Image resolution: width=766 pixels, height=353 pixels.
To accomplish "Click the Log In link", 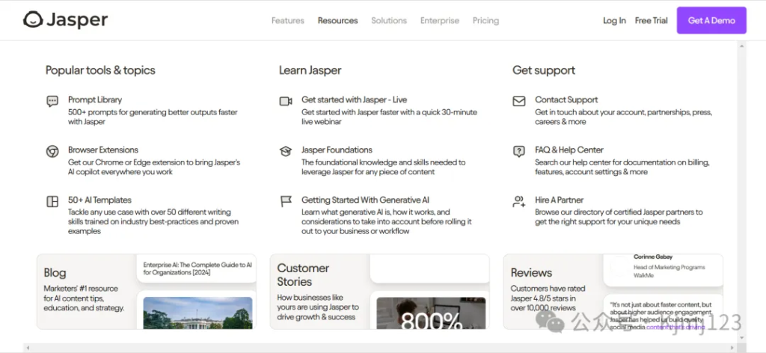I will (614, 20).
